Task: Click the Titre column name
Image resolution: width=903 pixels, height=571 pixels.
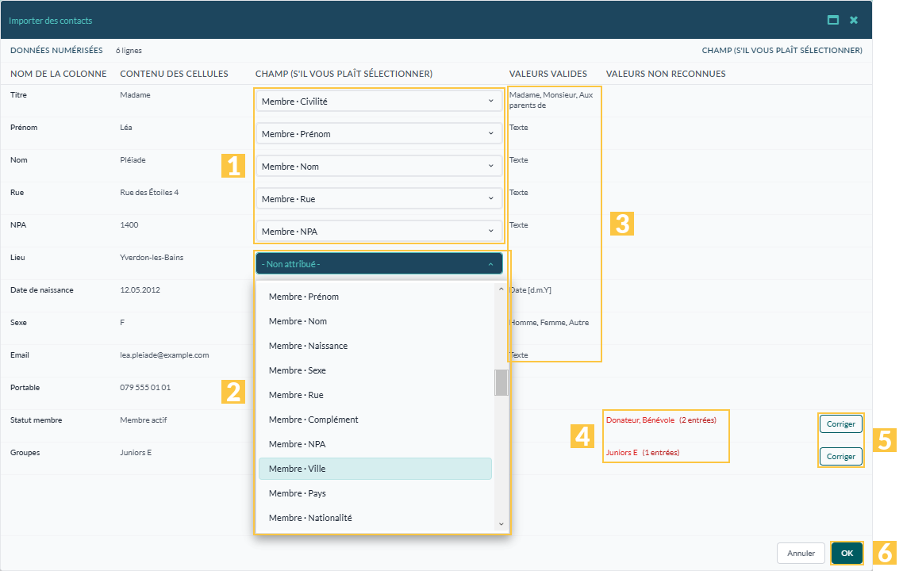Action: [18, 95]
